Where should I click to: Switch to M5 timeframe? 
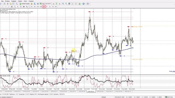click(35, 7)
